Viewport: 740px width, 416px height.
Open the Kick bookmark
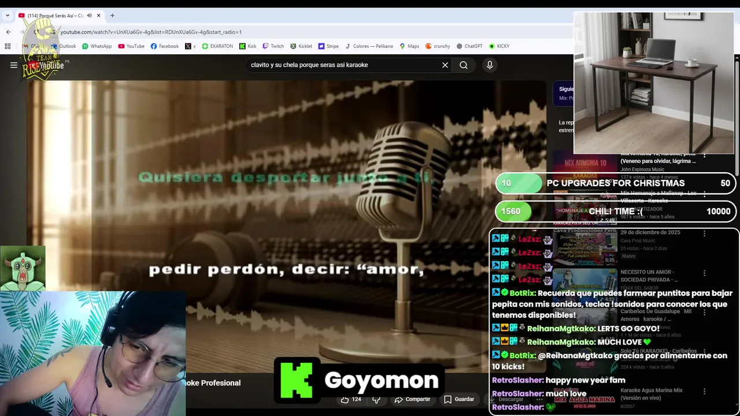[x=247, y=46]
